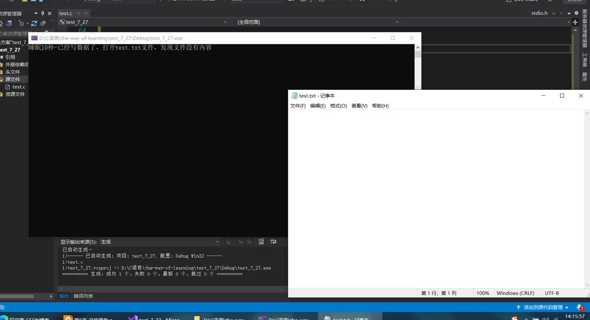
Task: Select test.c file in Solution Explorer
Action: click(19, 87)
